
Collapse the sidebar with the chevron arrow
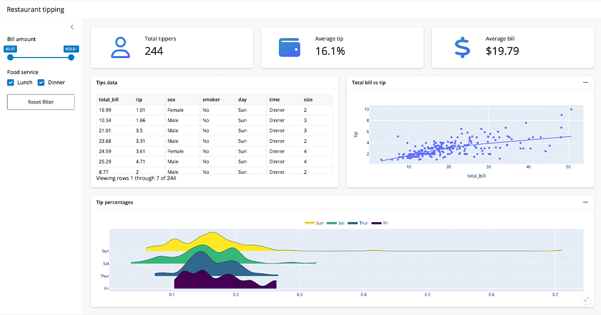coord(72,27)
